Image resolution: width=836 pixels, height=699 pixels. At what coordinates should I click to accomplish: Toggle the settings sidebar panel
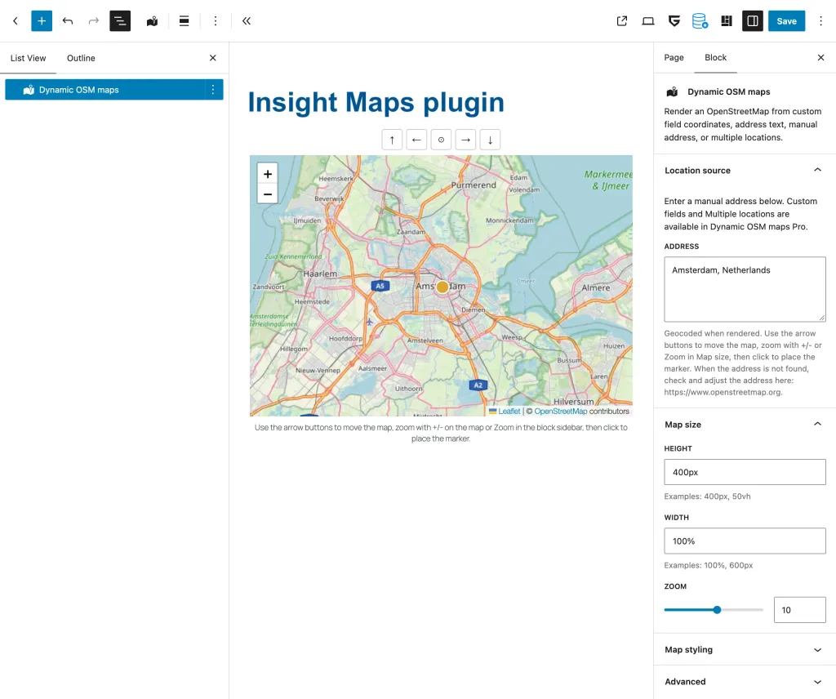click(x=752, y=20)
